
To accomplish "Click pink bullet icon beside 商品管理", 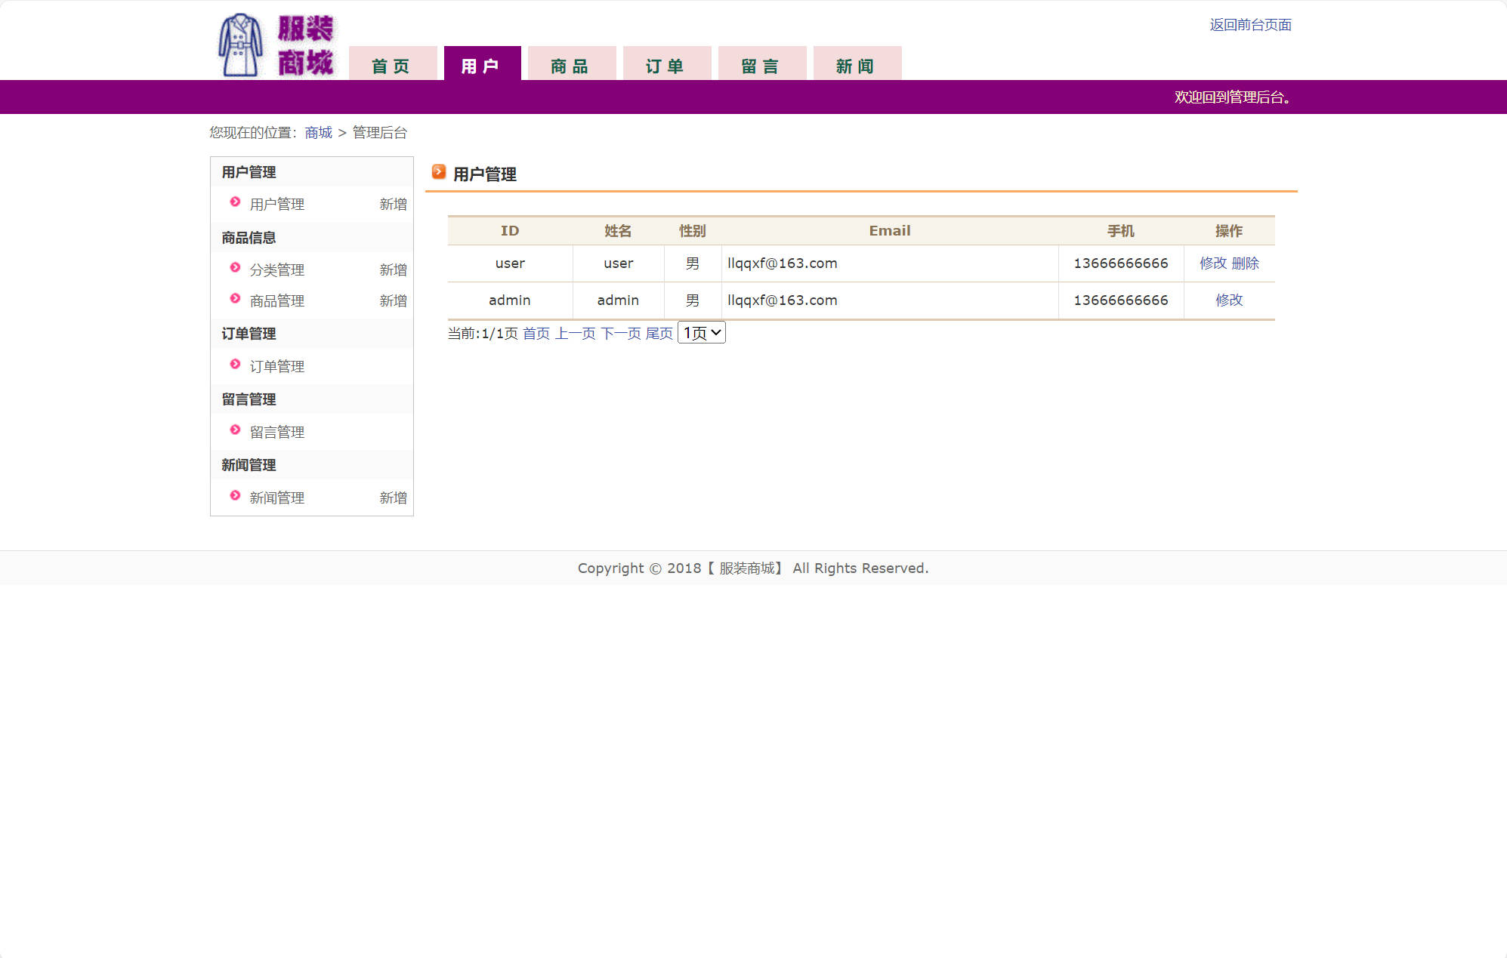I will (235, 299).
